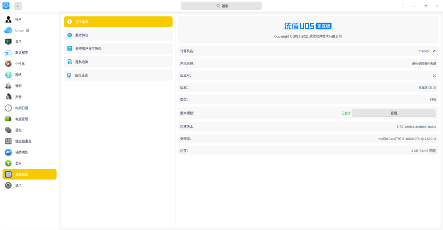Screen dimensions: 443x230
Task: Open 辅助功能 accessibility icon
Action: (x=8, y=152)
